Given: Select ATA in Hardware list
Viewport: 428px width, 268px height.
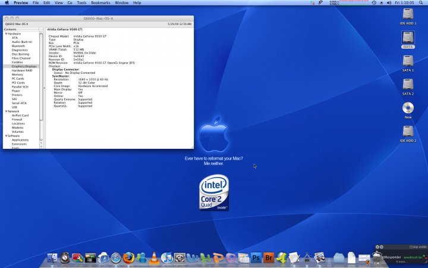Looking at the screenshot, I should point(14,38).
